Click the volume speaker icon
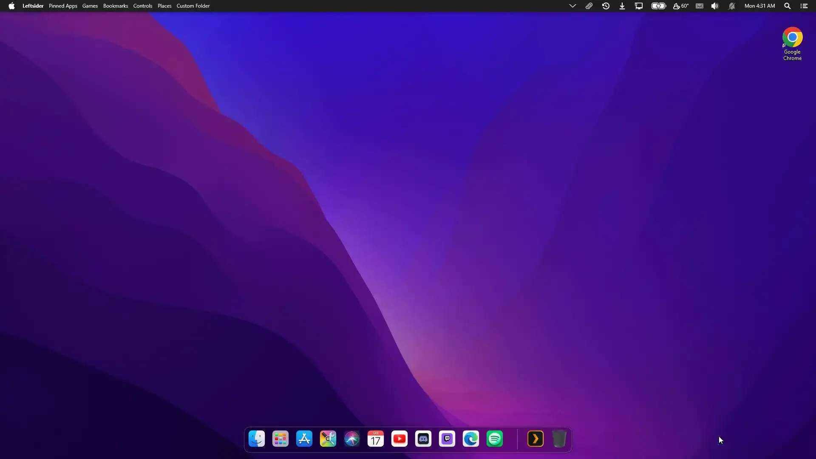 click(x=715, y=6)
